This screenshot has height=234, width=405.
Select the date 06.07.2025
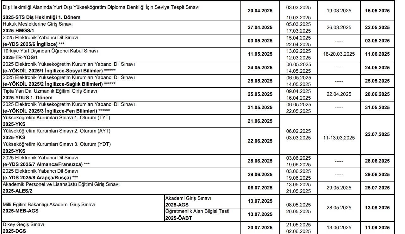coord(260,188)
